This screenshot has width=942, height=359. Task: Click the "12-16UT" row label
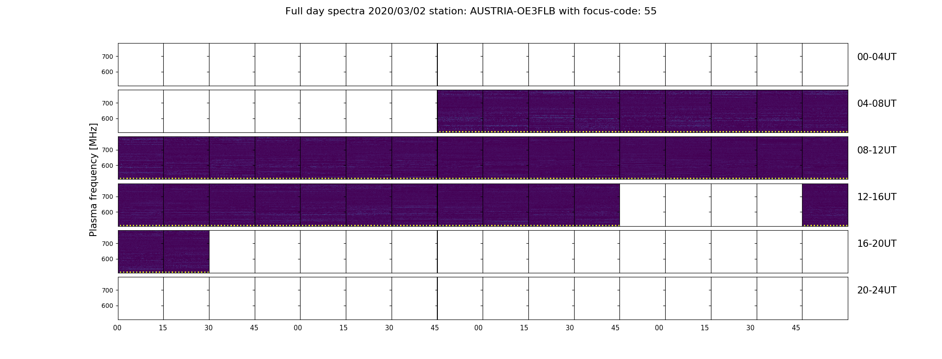tap(877, 197)
